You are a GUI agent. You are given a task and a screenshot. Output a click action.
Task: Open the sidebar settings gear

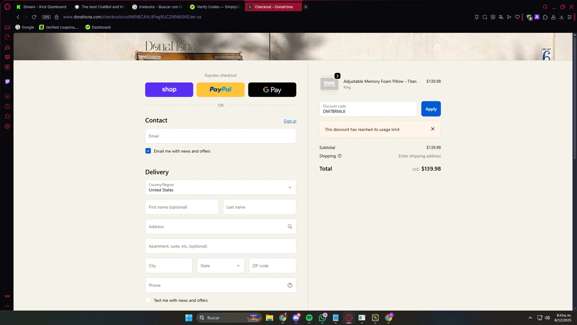click(x=7, y=126)
